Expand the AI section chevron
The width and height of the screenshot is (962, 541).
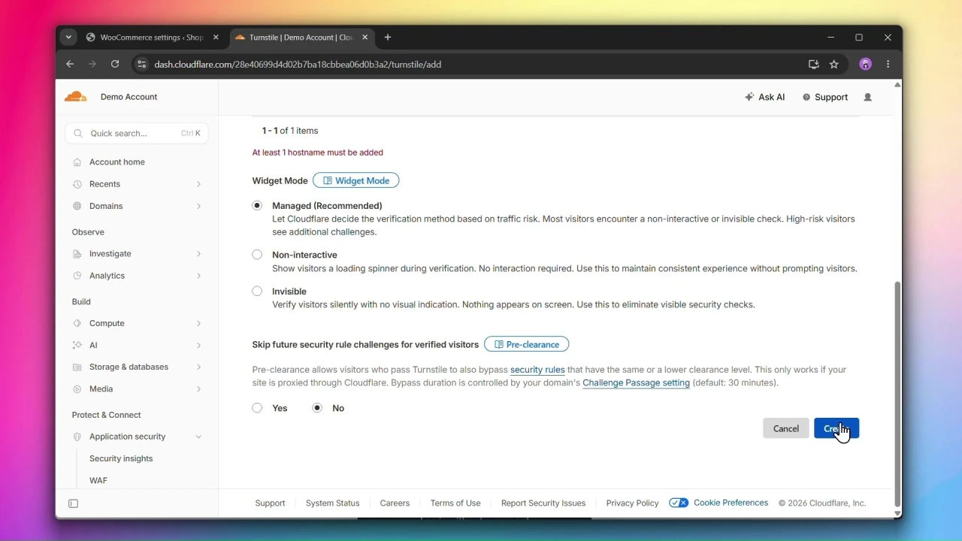(x=198, y=345)
